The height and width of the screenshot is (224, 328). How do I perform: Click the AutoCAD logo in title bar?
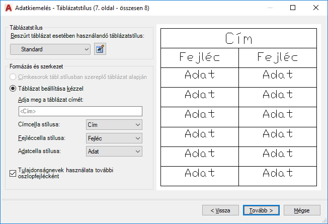pyautogui.click(x=8, y=8)
